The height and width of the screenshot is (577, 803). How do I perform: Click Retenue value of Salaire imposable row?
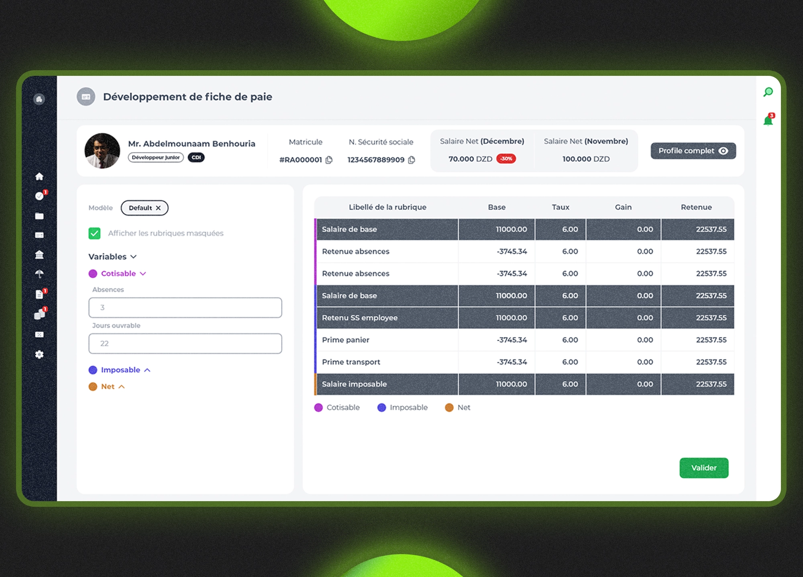711,384
